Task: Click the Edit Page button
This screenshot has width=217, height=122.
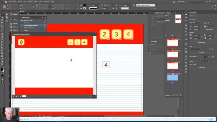Action: point(202,53)
